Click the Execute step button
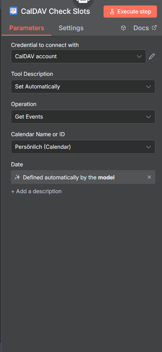Image resolution: width=162 pixels, height=352 pixels. coord(130,12)
